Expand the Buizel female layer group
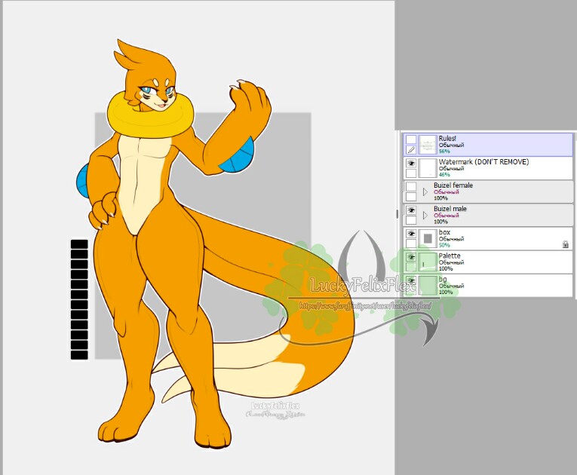 pyautogui.click(x=425, y=192)
